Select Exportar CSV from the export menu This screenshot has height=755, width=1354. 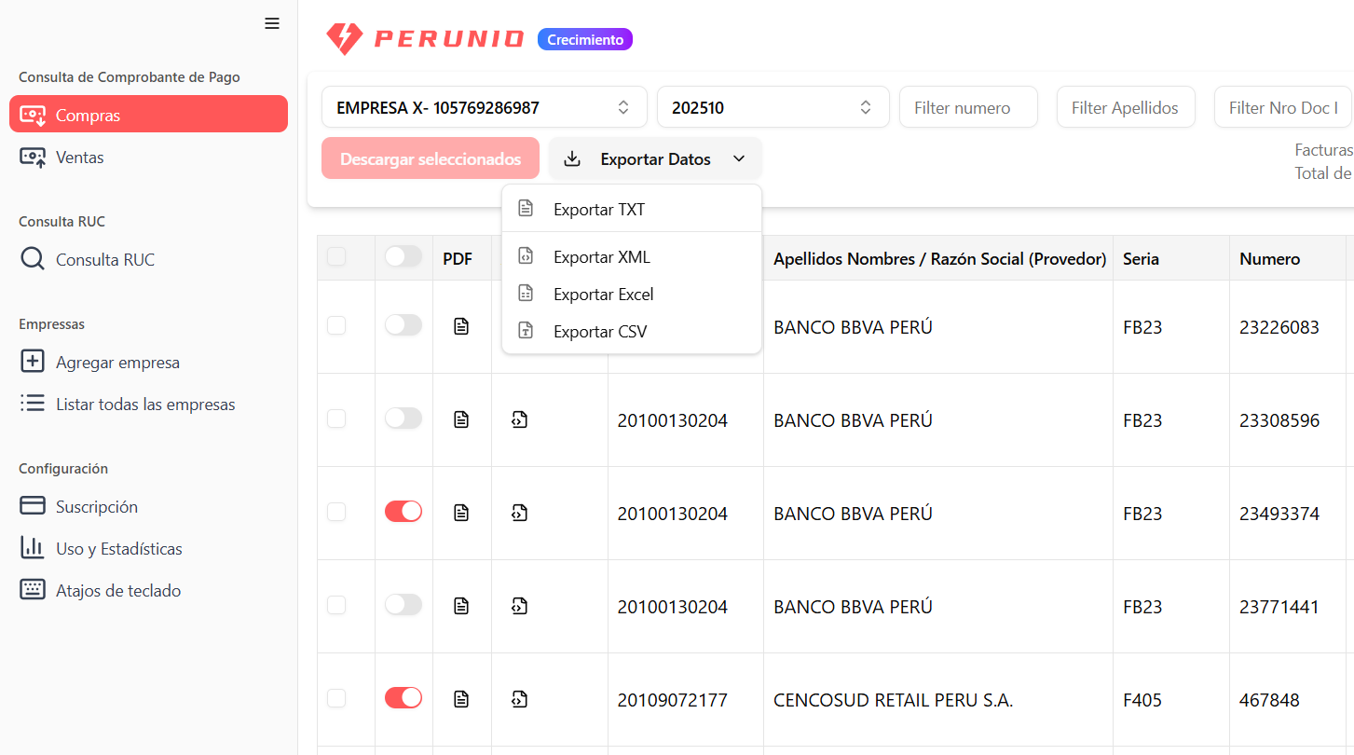(599, 331)
